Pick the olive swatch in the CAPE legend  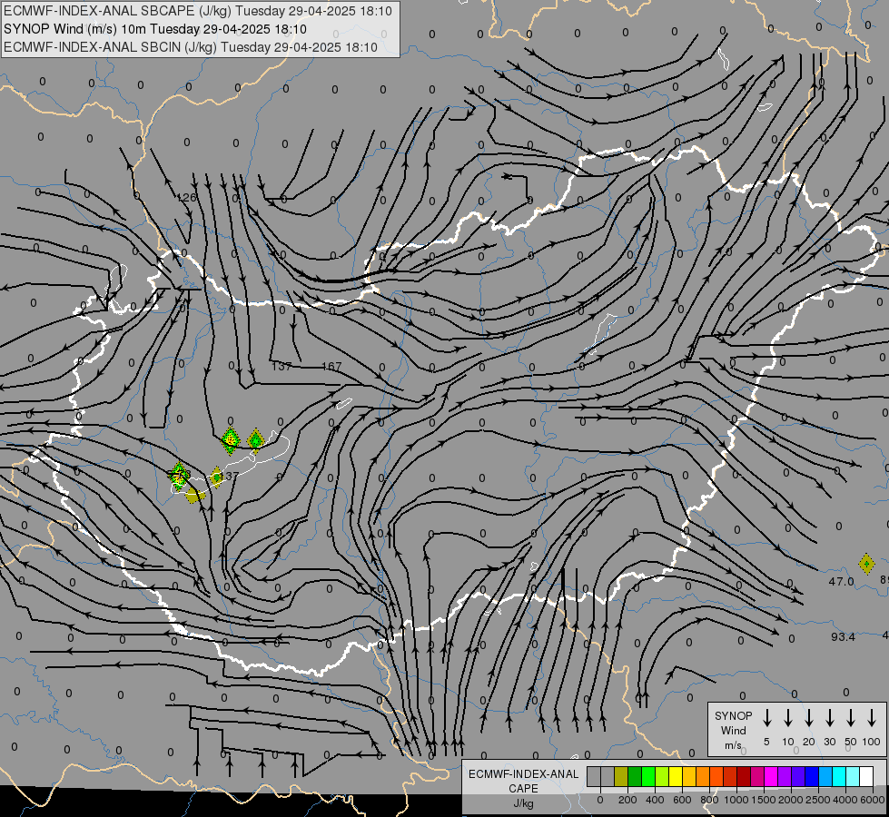(x=621, y=777)
